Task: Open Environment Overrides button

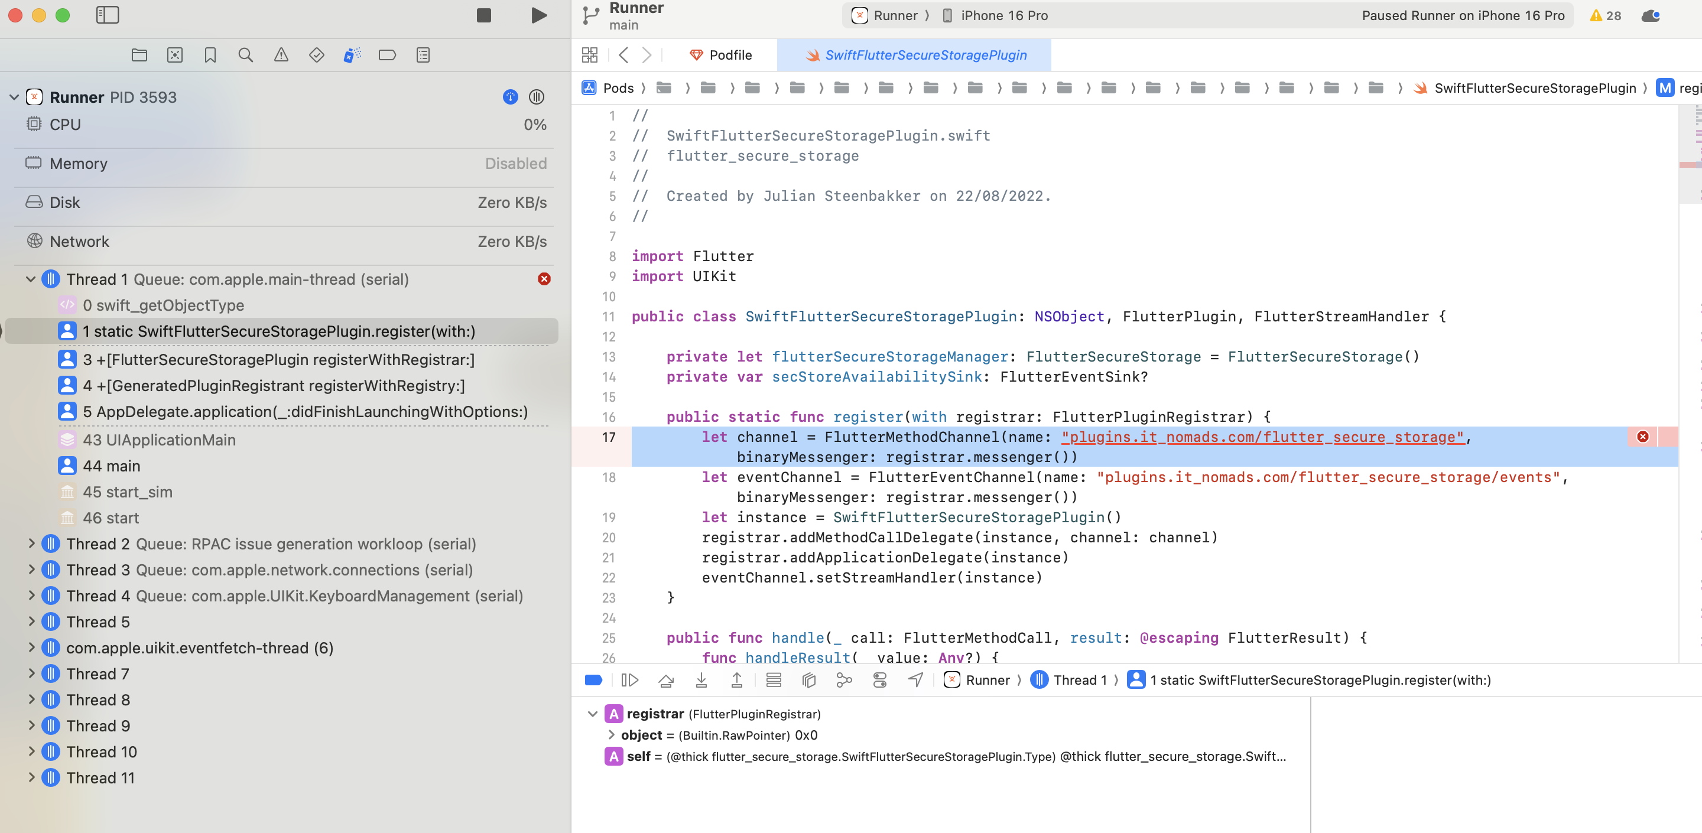Action: 880,680
